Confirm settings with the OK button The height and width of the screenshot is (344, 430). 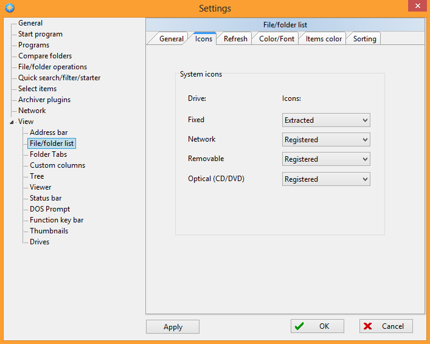[317, 326]
